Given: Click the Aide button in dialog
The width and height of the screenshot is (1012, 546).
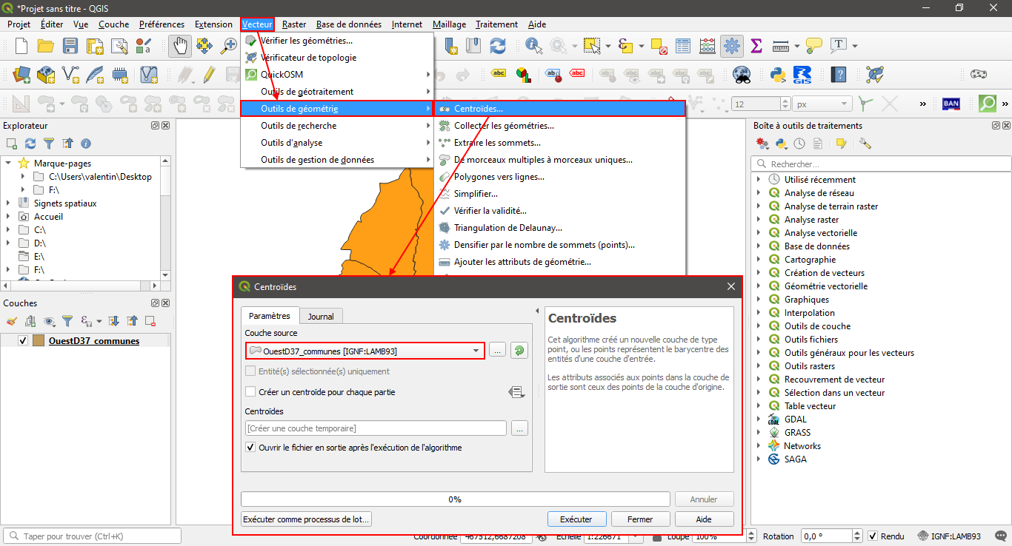Looking at the screenshot, I should click(704, 519).
